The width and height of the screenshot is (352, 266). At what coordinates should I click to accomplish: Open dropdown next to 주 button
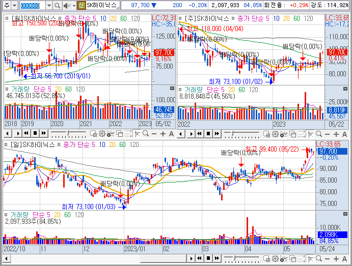point(15,6)
